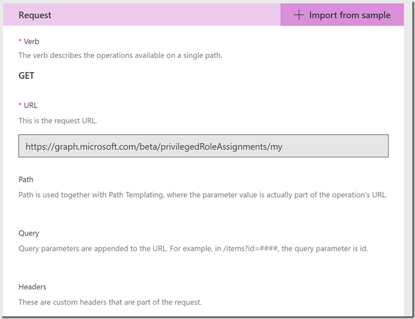Focus the request URL input field
Screen dimensions: 415x319
click(x=203, y=146)
